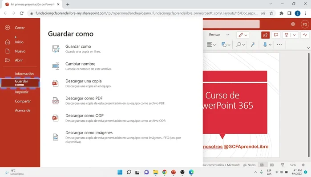Select the Nuevo document icon
Image resolution: width=311 pixels, height=177 pixels.
(x=8, y=51)
